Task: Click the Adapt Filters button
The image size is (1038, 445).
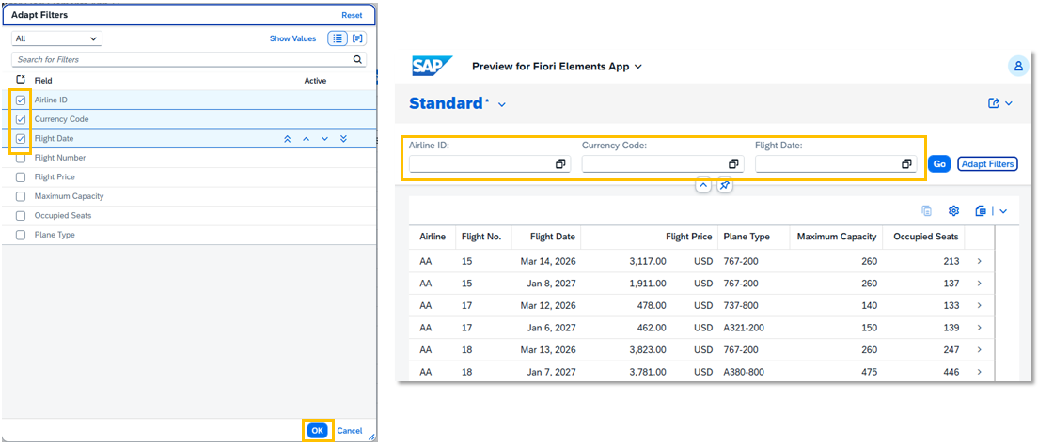Action: pos(987,164)
